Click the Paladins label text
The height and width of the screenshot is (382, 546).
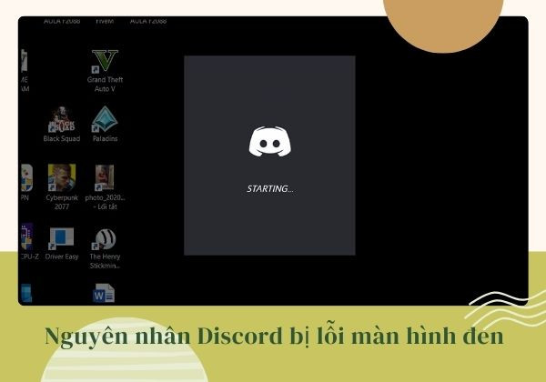coord(105,138)
